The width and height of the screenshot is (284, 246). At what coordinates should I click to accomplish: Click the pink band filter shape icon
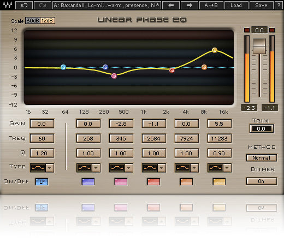click(117, 168)
